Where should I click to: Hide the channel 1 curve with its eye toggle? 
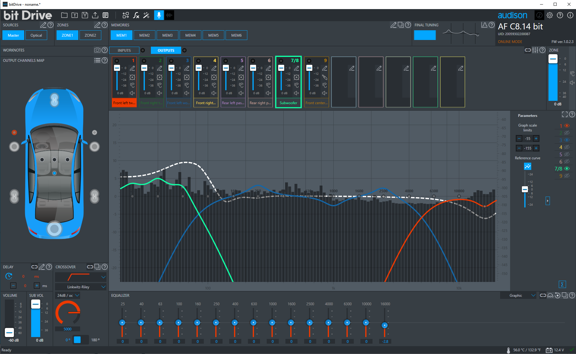[x=567, y=126]
